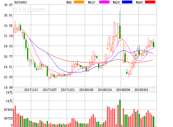
Task: Click the tallest green volume bar
Action: point(120,113)
